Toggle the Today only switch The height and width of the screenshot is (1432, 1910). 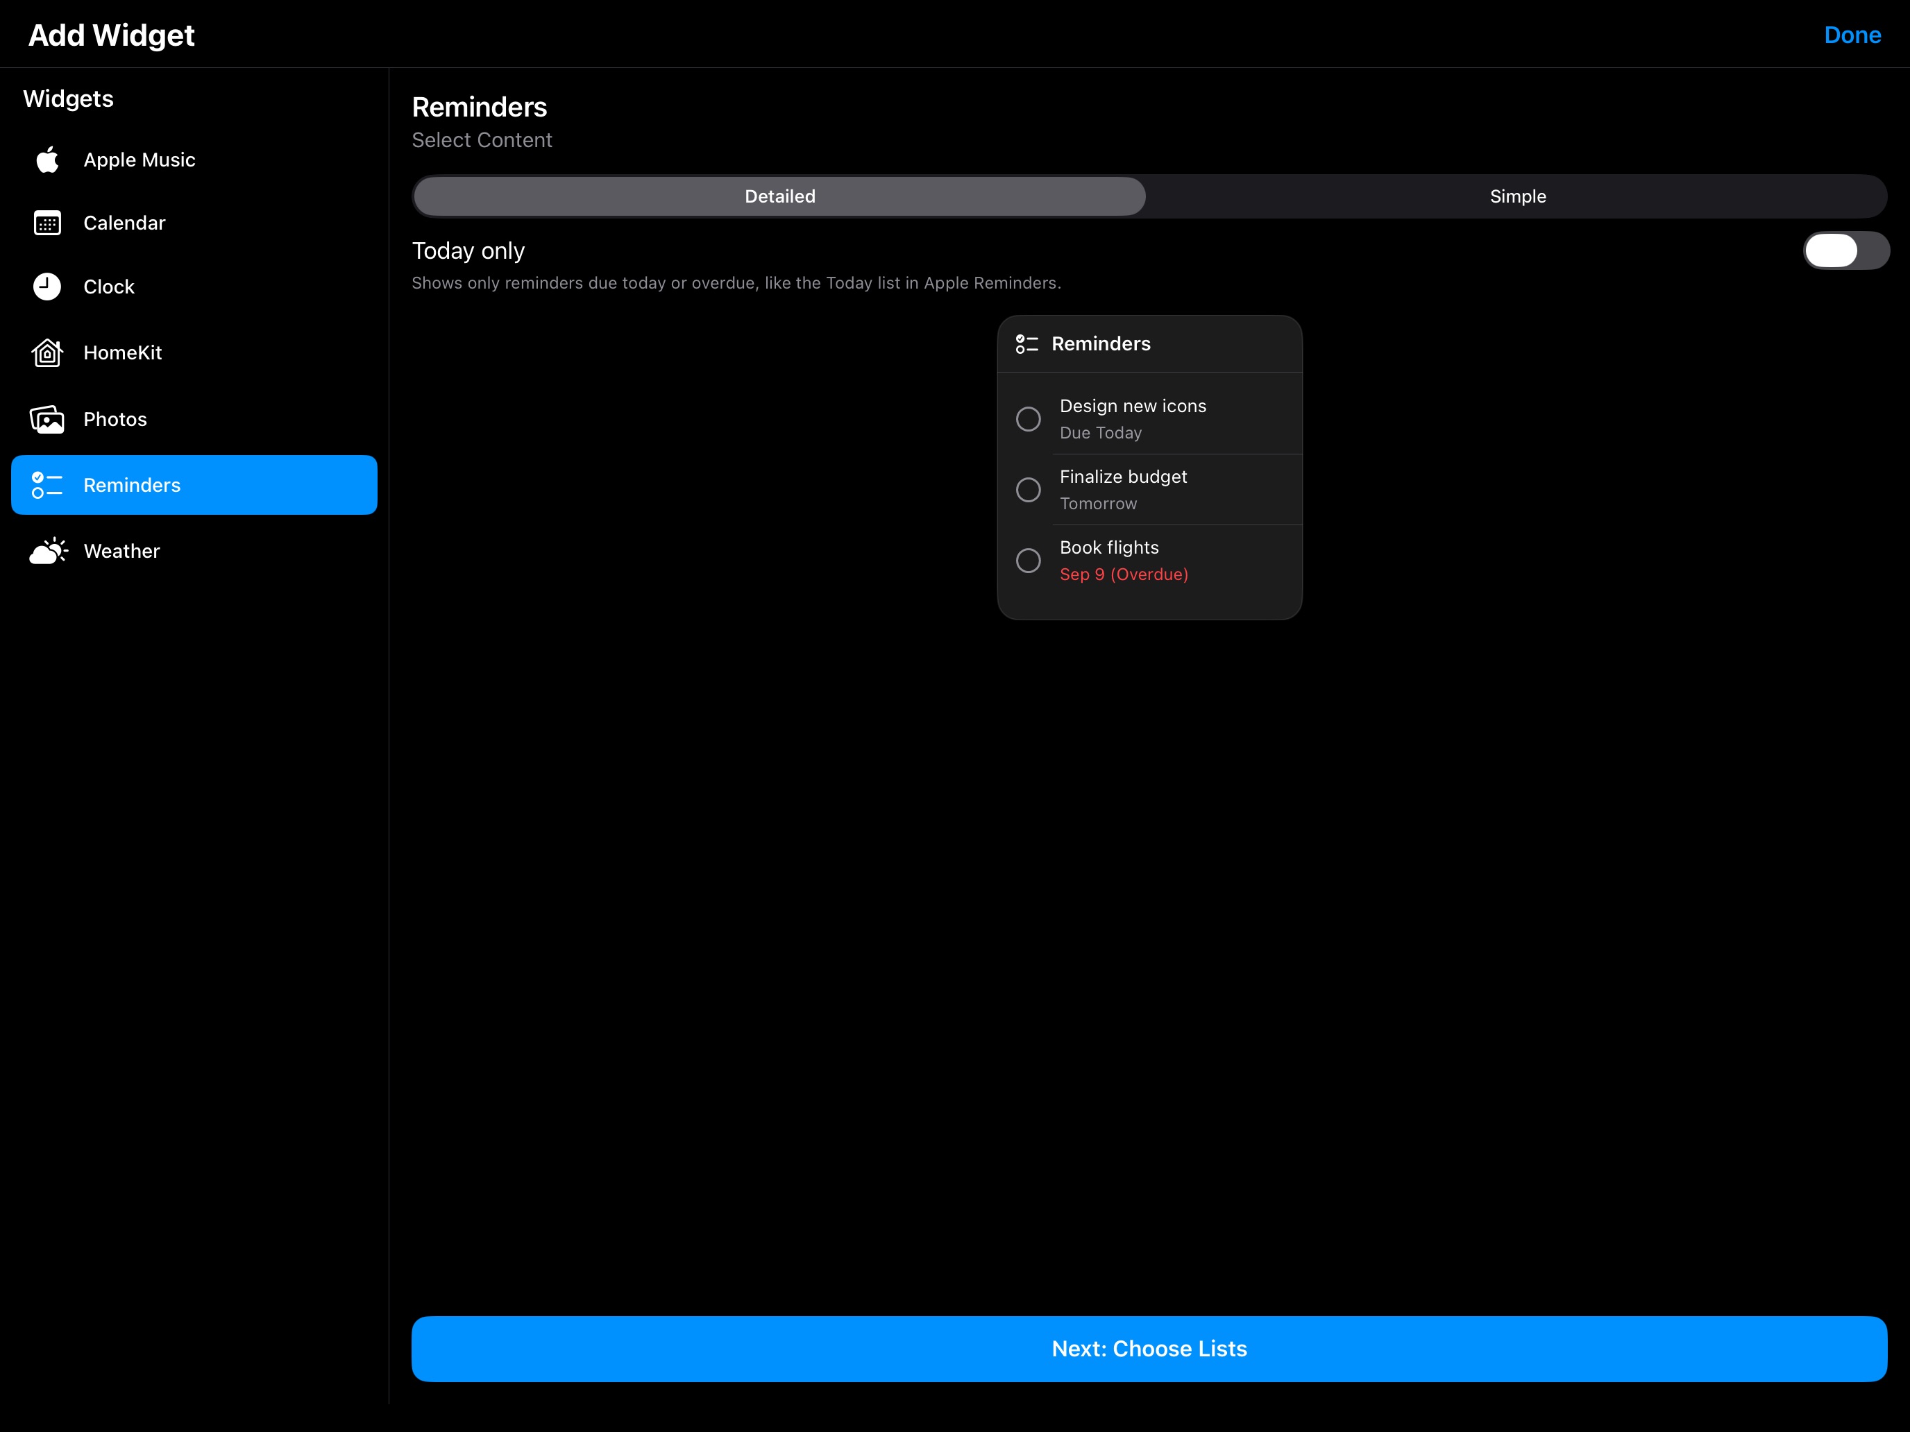1846,250
